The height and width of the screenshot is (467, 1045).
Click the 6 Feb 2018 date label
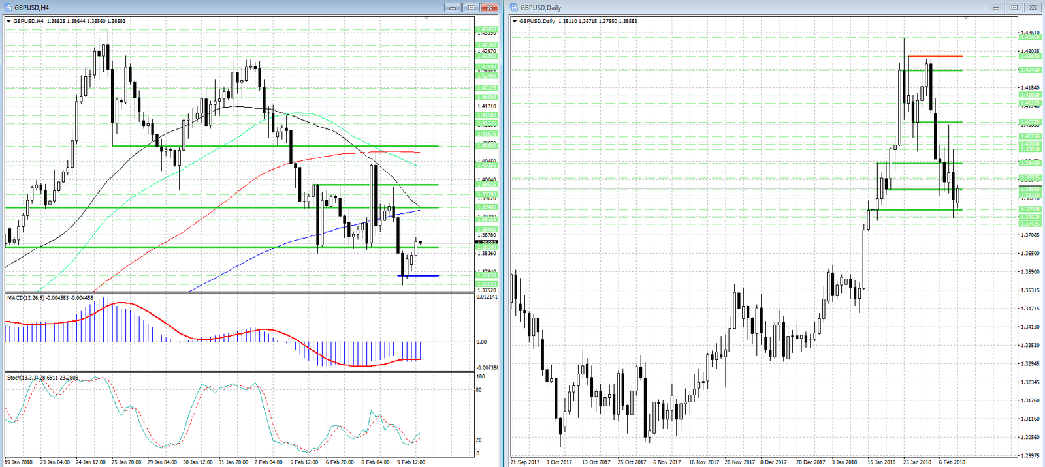pos(952,462)
